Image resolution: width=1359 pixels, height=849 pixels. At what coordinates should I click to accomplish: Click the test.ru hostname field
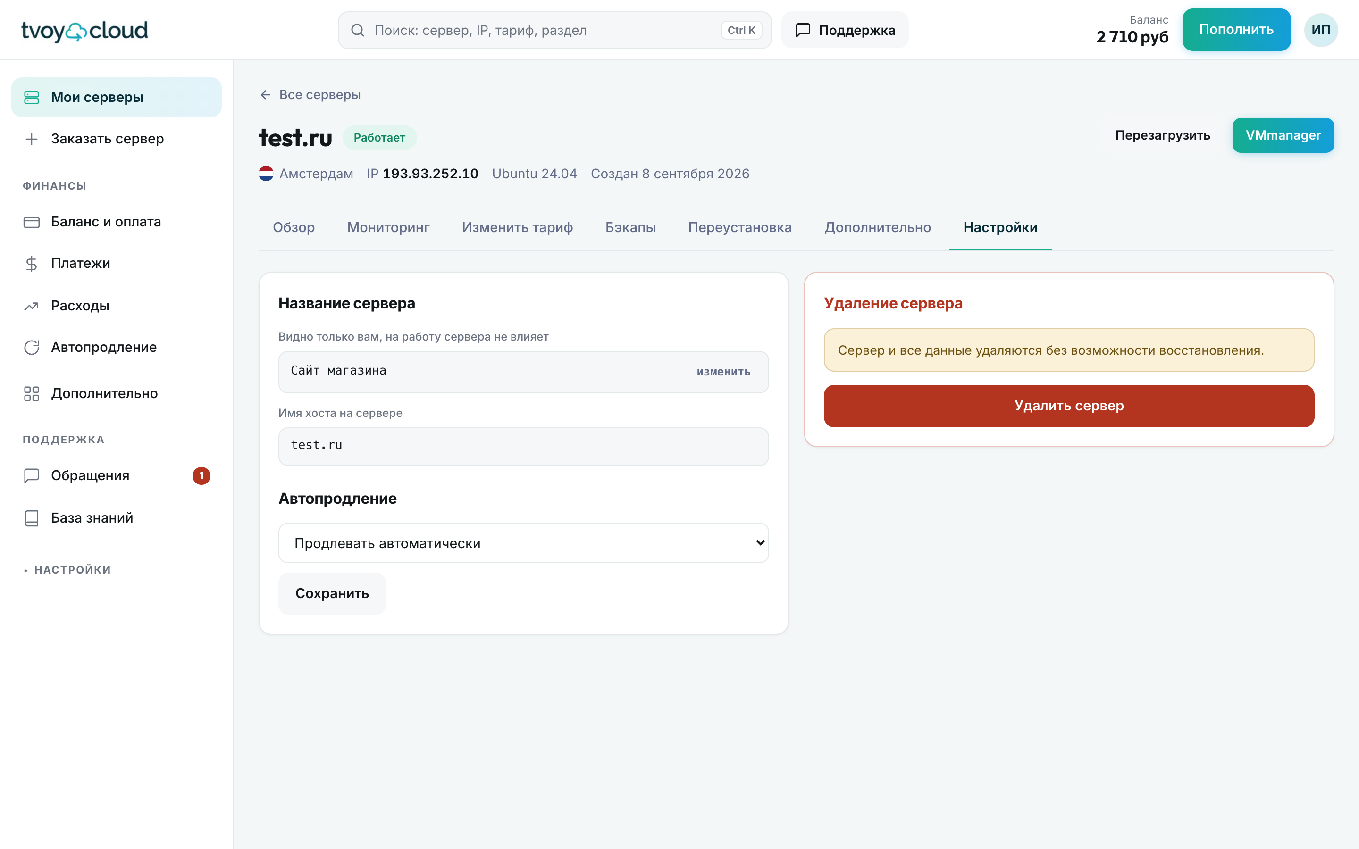[523, 446]
